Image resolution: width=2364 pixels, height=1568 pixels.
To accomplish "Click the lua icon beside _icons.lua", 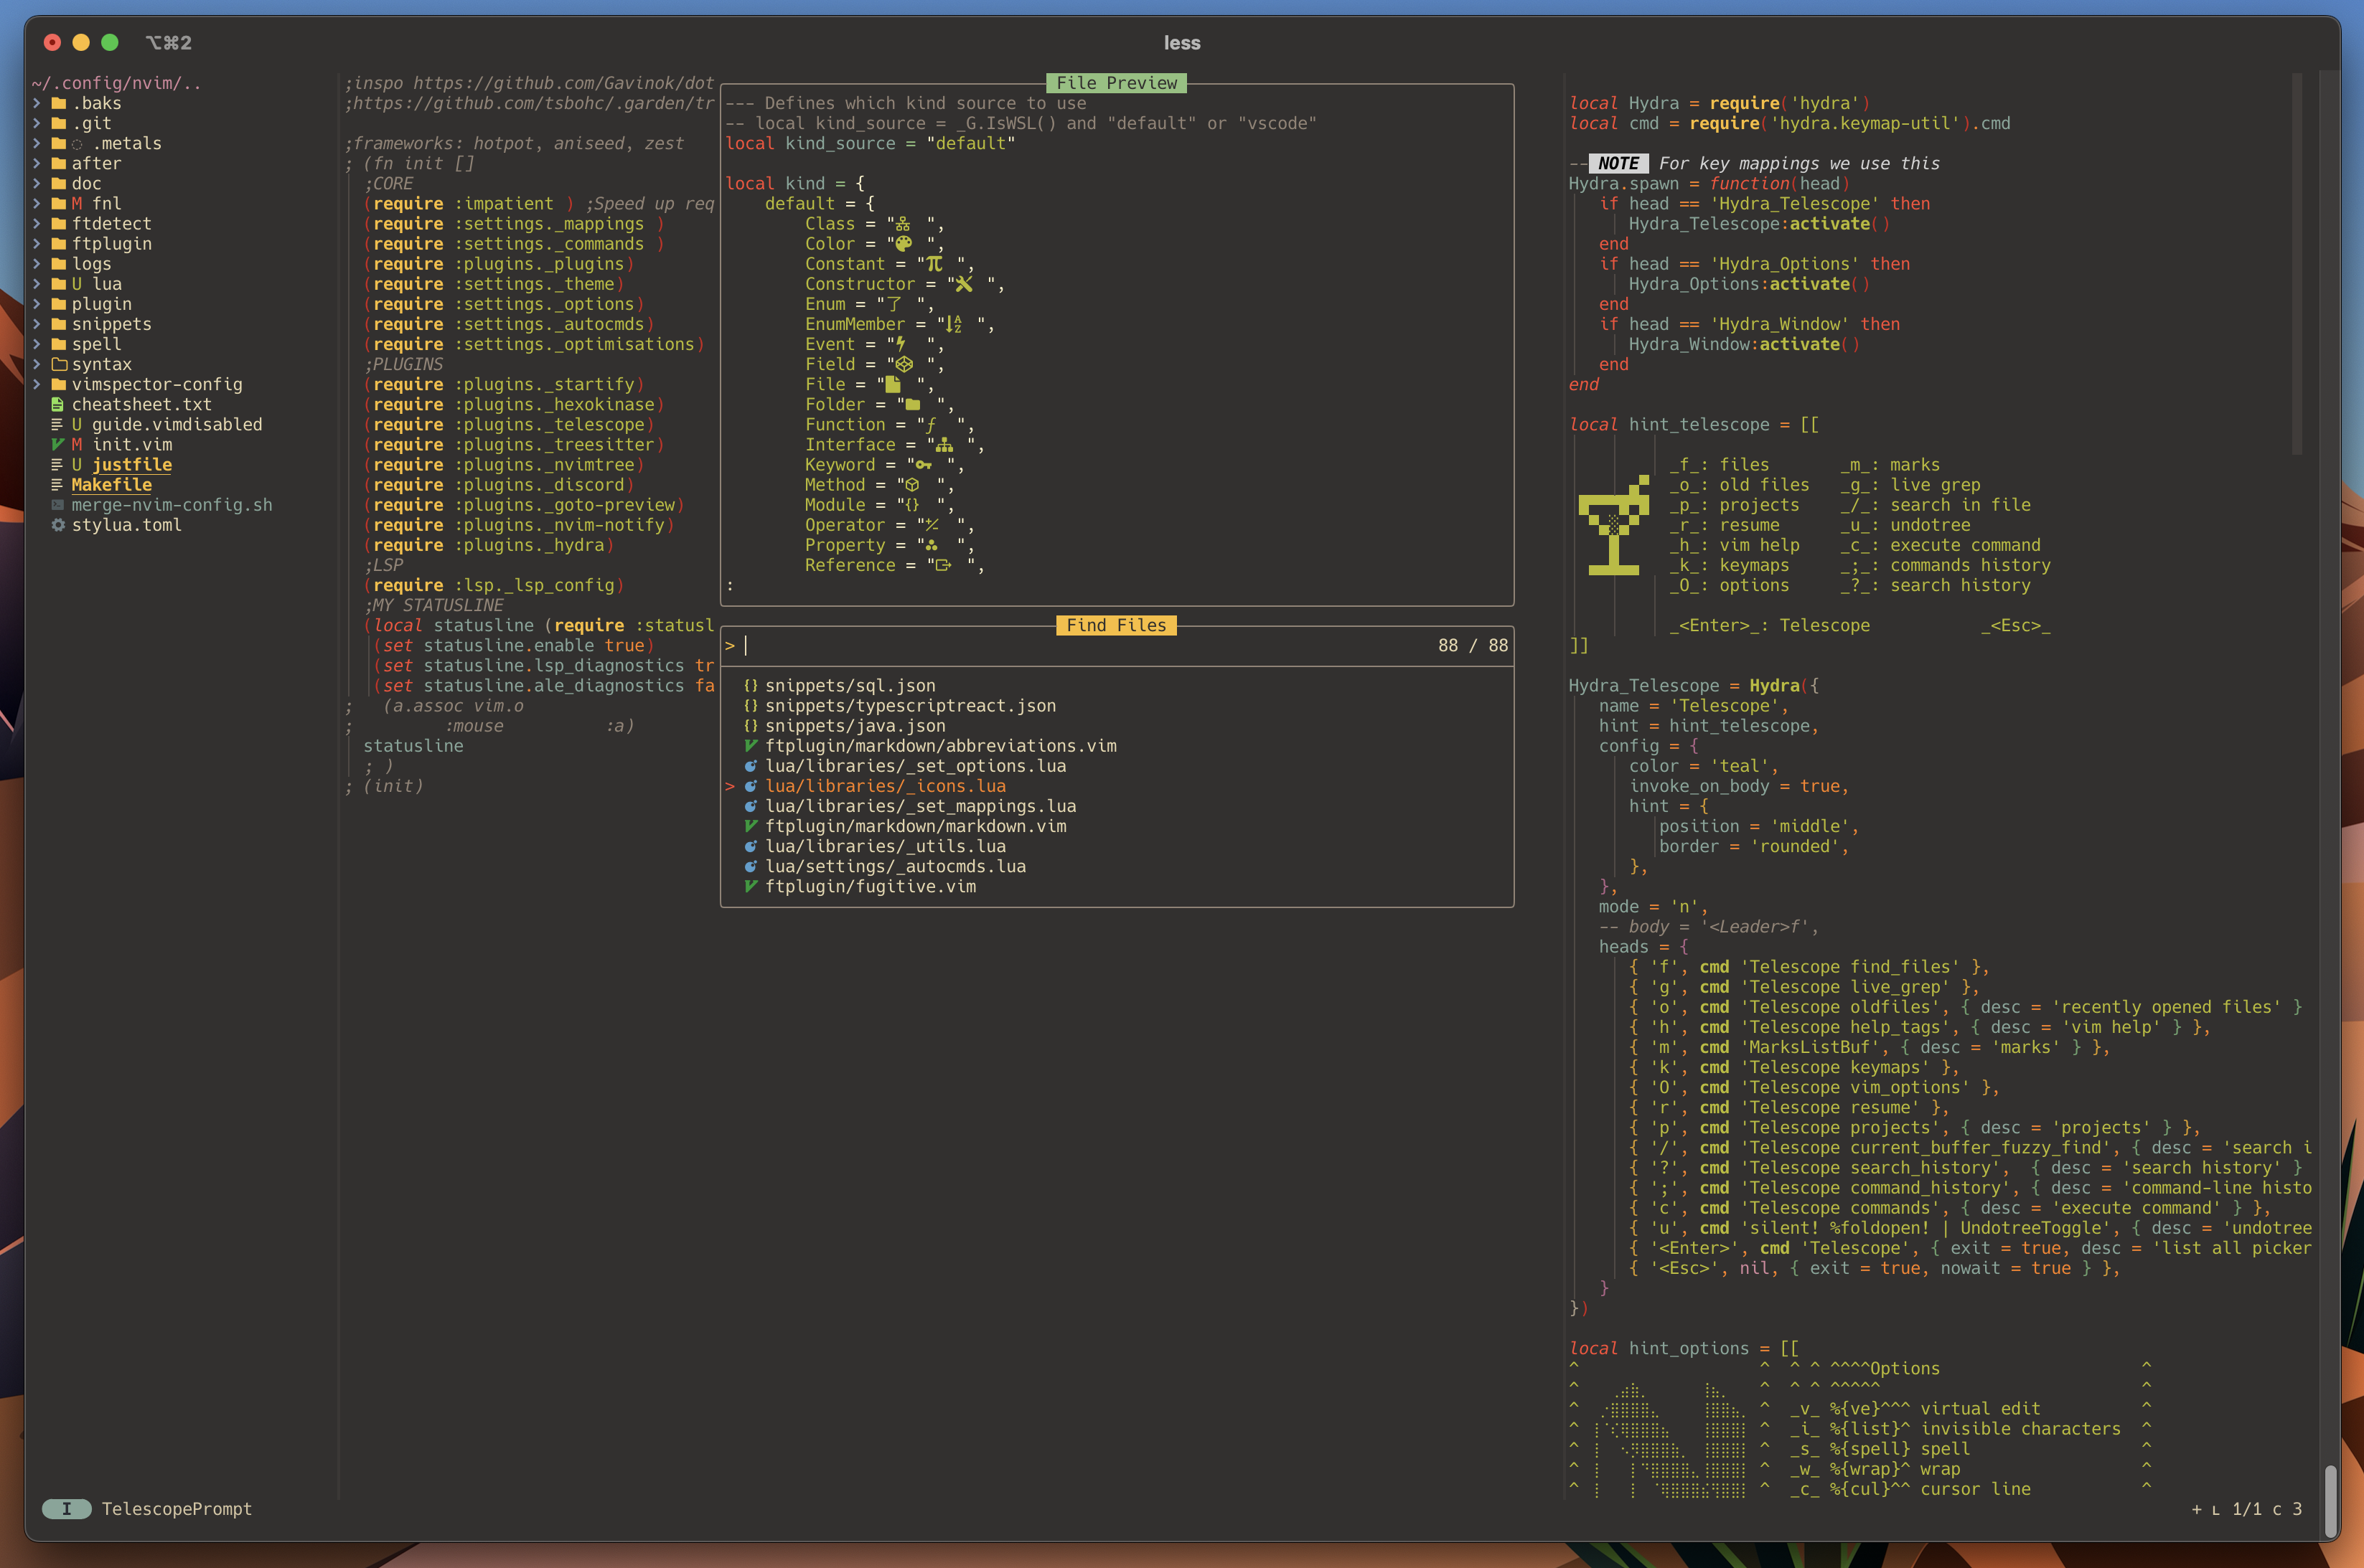I will click(x=750, y=786).
